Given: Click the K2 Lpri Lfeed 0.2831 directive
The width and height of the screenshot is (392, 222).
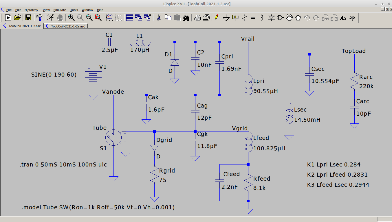Looking at the screenshot, I should point(338,175).
